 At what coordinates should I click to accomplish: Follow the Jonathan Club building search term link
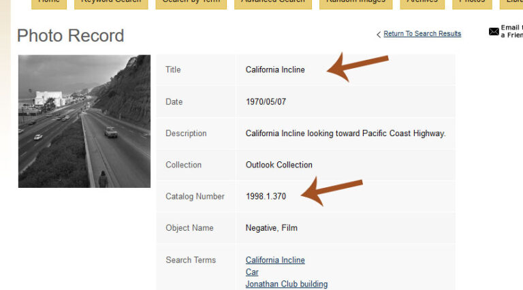287,284
